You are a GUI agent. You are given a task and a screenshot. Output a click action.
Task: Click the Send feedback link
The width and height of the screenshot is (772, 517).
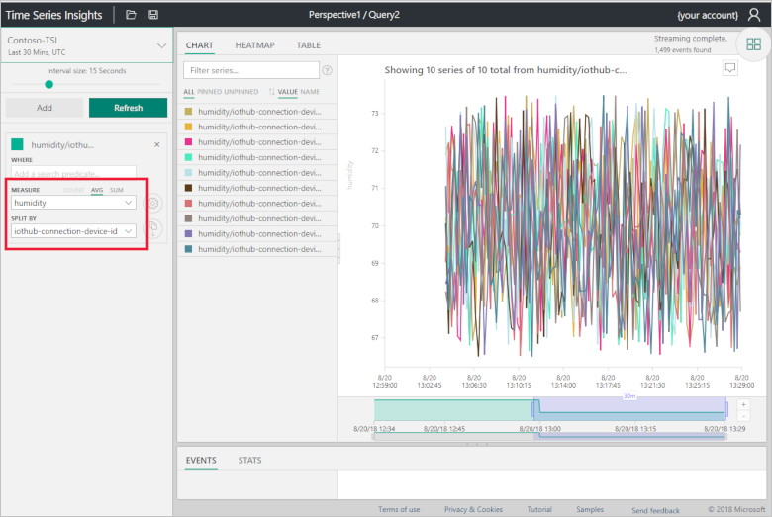[656, 510]
